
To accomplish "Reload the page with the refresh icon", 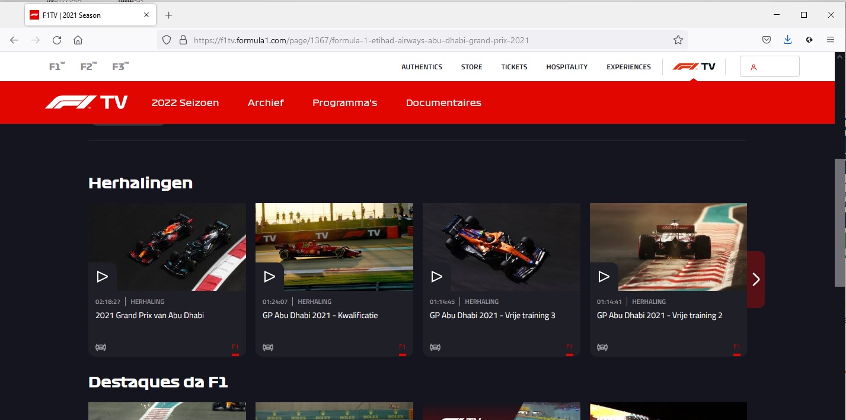I will point(57,40).
